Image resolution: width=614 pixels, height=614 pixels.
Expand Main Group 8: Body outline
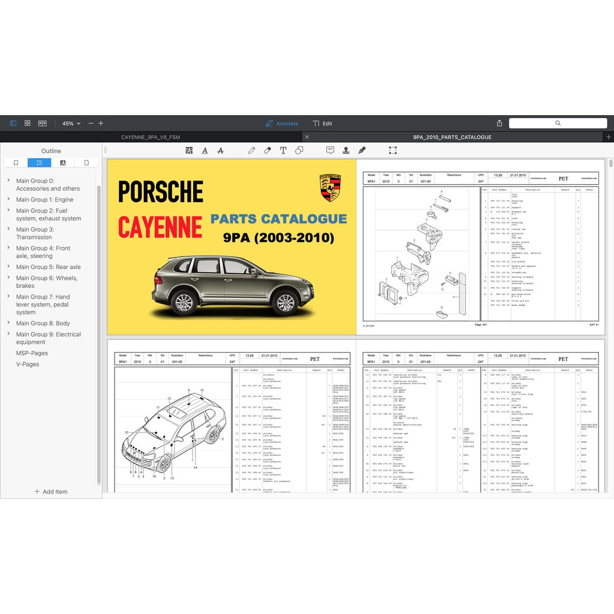[8, 323]
